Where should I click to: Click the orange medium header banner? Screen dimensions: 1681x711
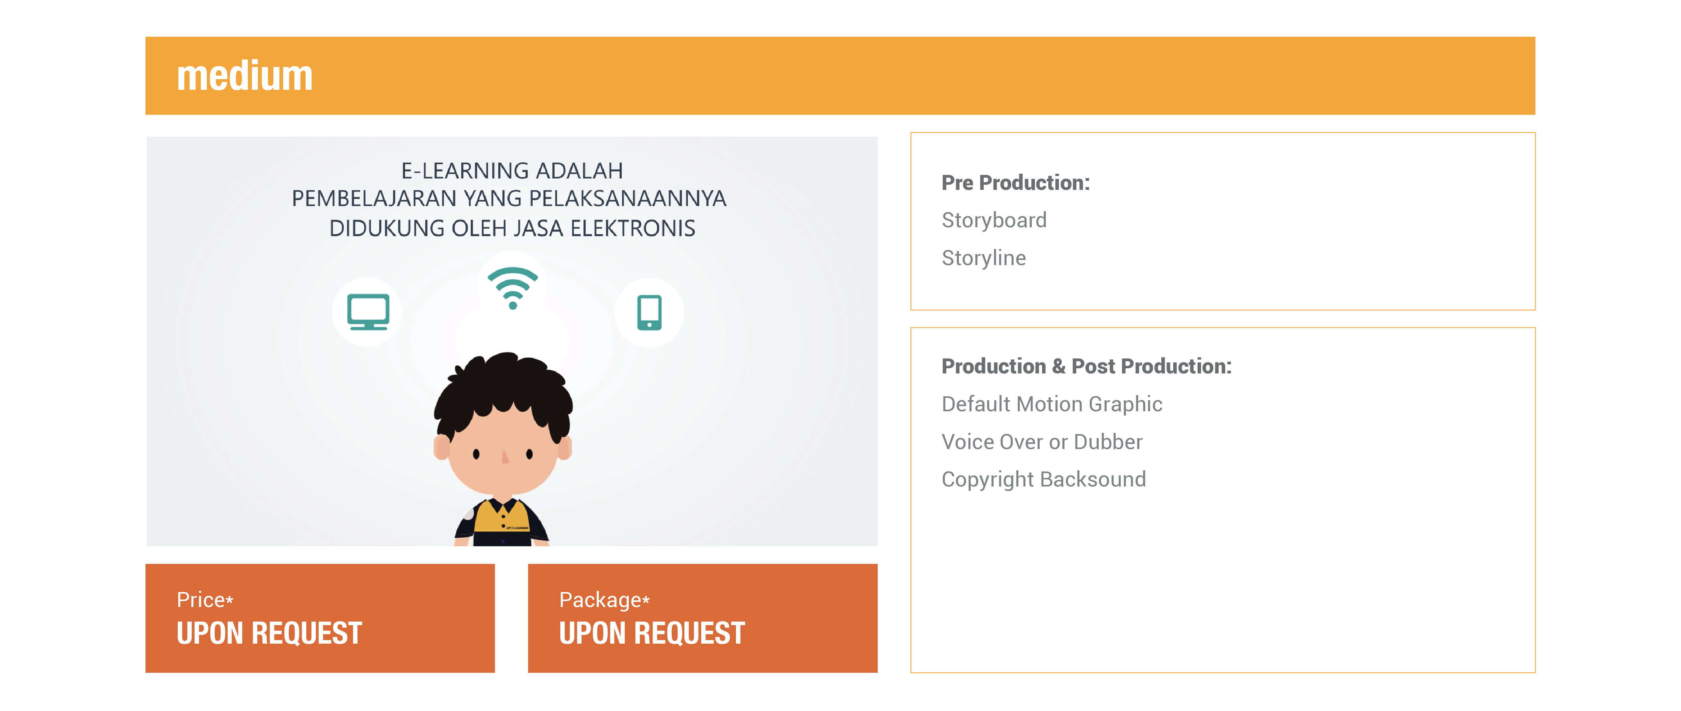coord(840,76)
